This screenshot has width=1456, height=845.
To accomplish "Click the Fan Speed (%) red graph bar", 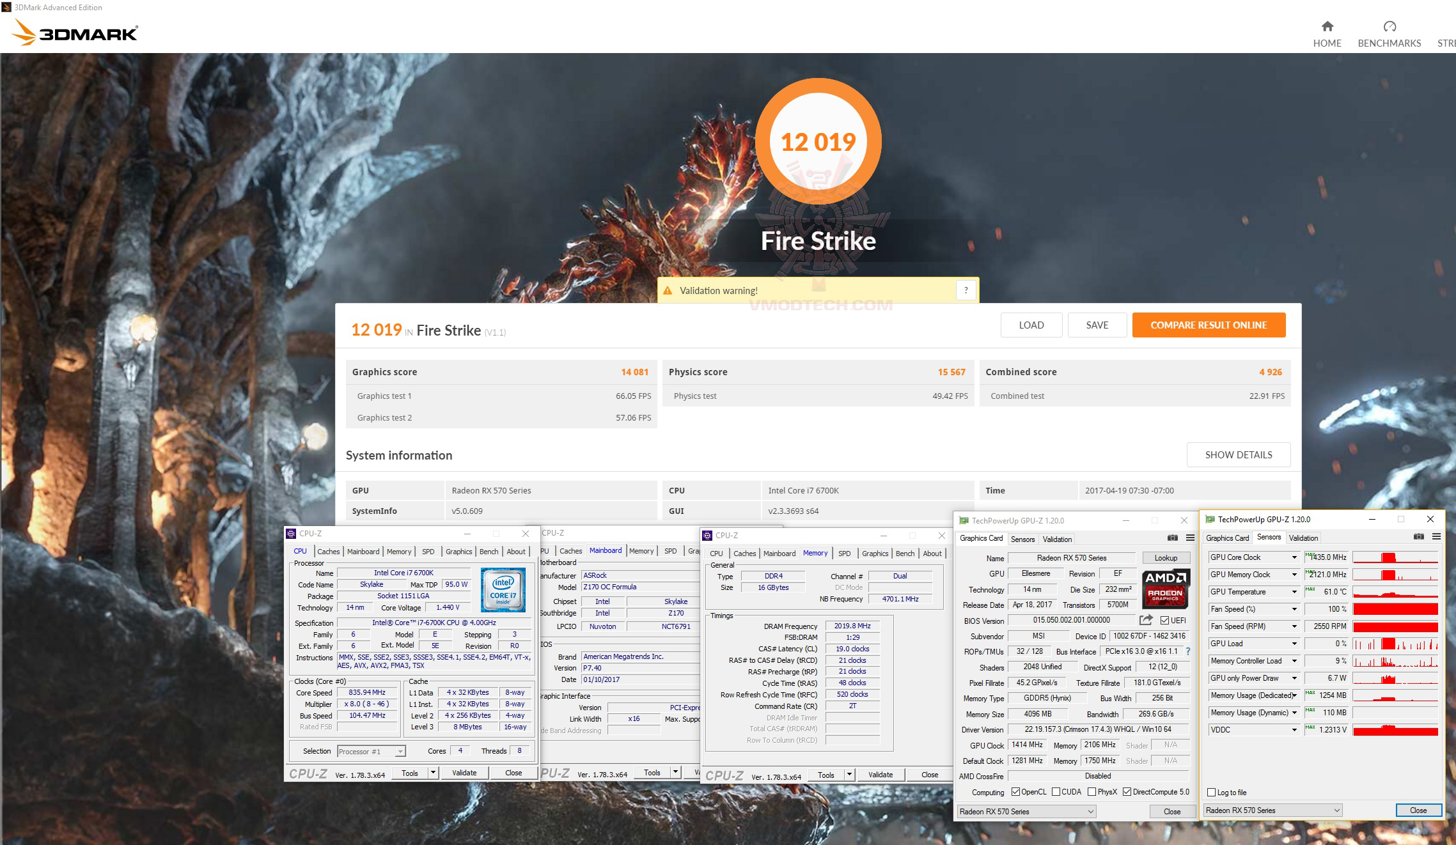I will [1395, 609].
